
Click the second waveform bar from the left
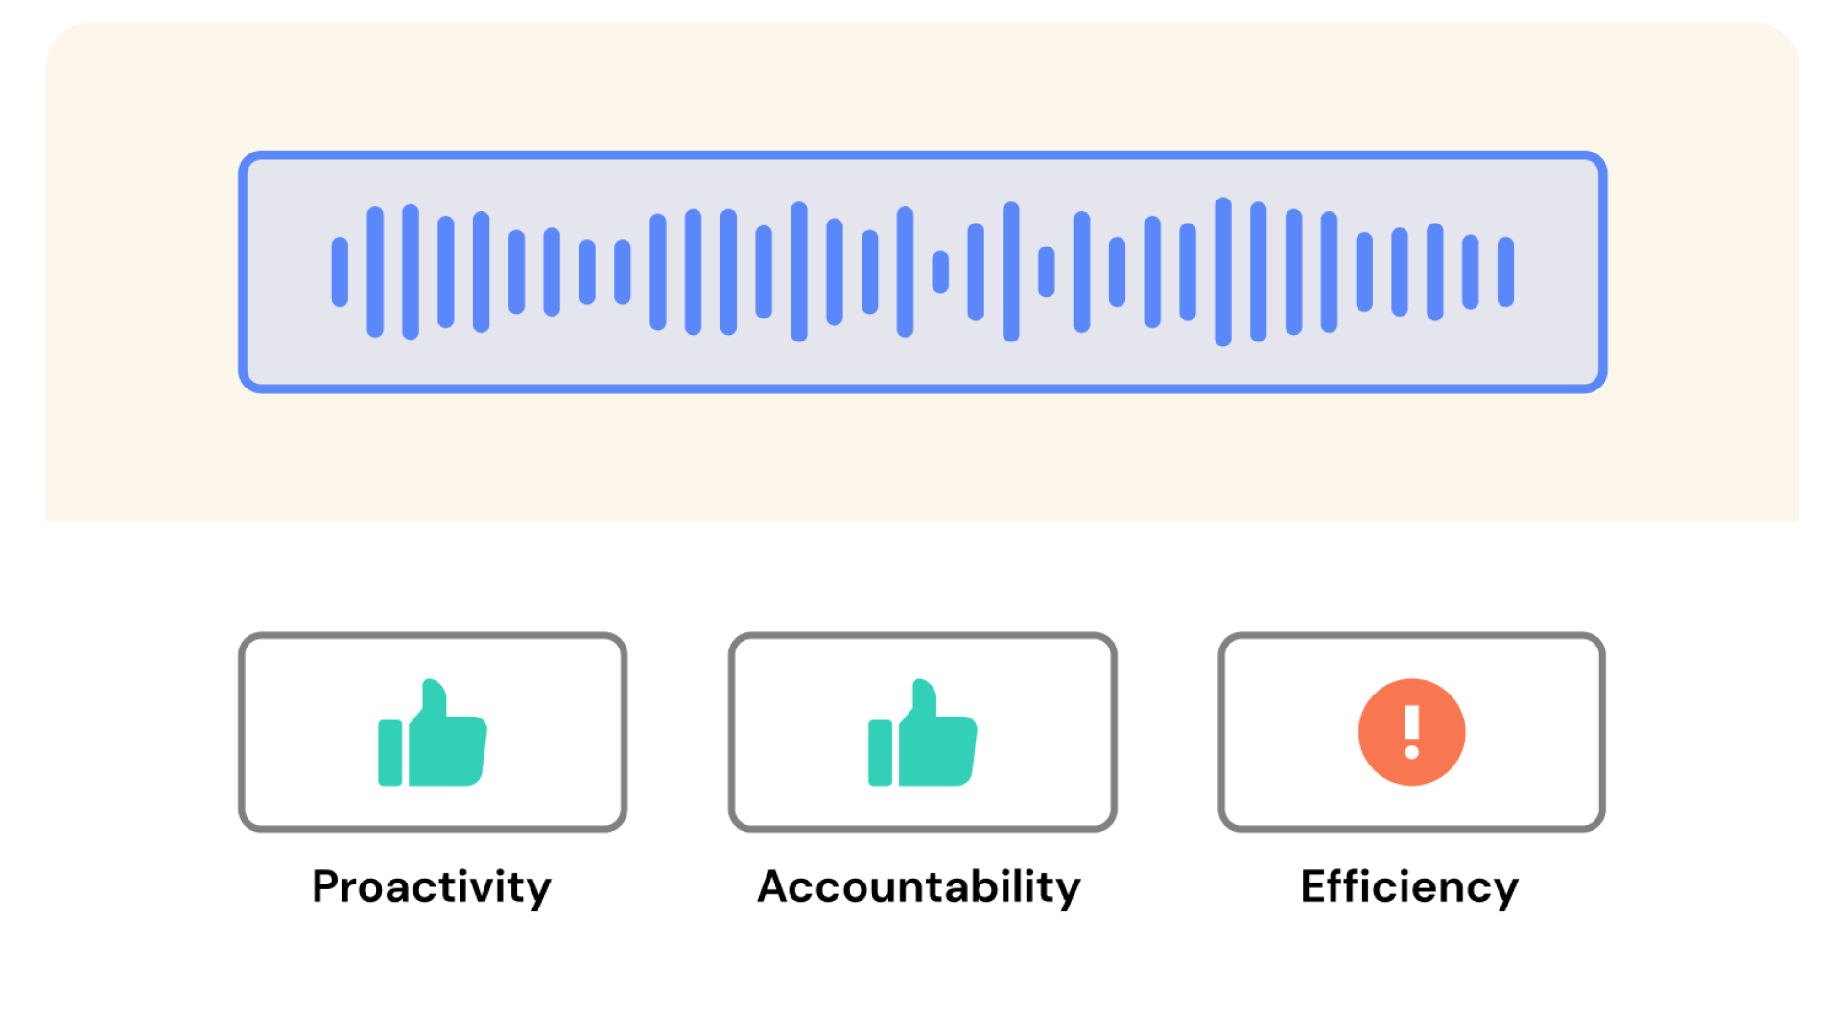(375, 272)
